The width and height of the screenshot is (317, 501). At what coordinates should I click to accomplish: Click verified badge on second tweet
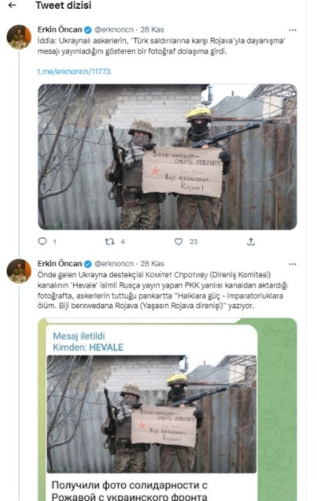click(88, 264)
